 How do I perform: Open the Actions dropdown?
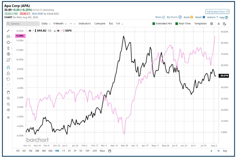pos(212,17)
